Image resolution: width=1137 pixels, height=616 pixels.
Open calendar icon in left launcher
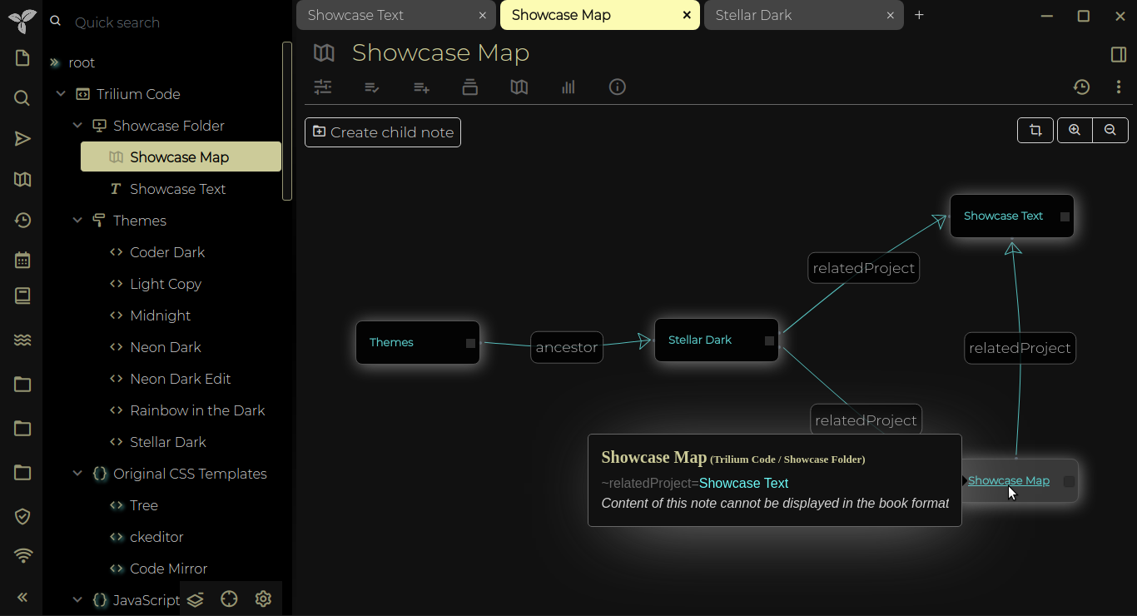22,260
